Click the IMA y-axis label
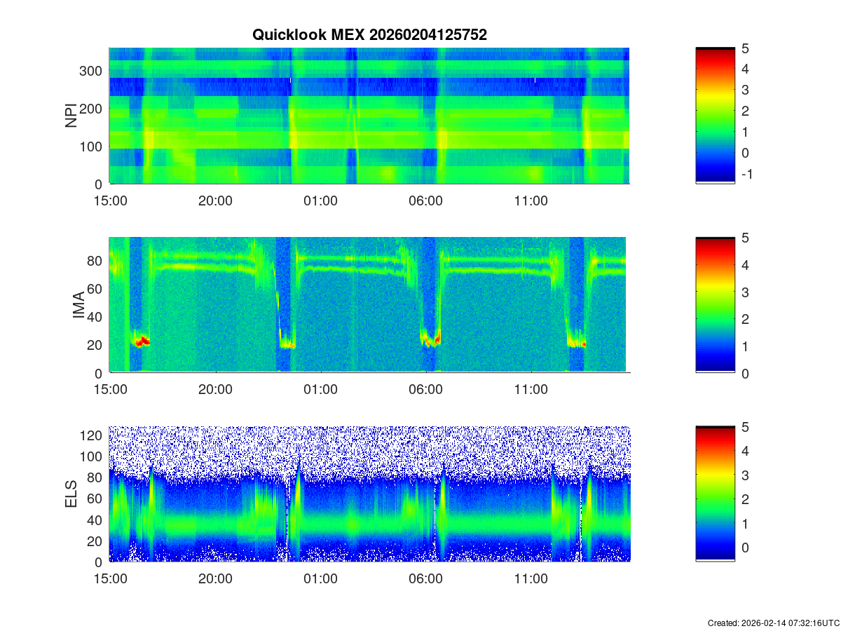Screen dimensions: 841x631 [78, 306]
